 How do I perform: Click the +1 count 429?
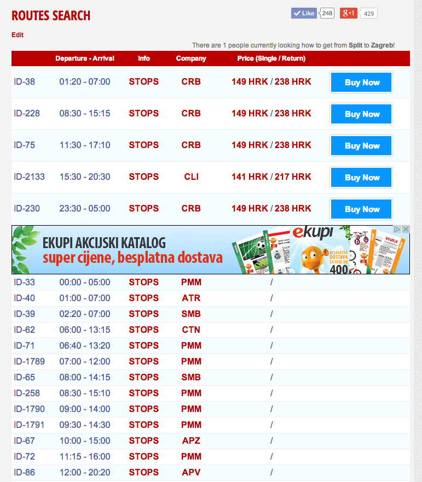(x=369, y=14)
